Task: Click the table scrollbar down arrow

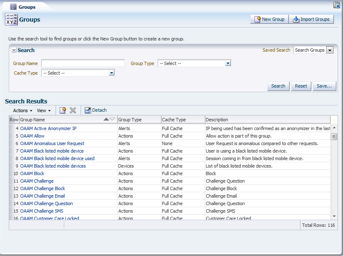Action: pyautogui.click(x=334, y=216)
